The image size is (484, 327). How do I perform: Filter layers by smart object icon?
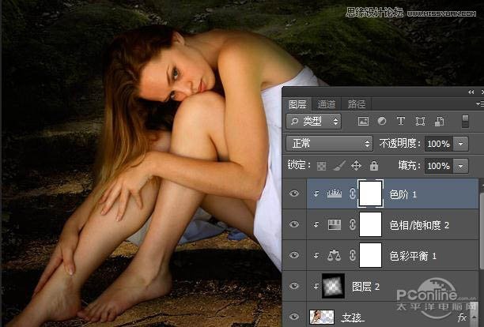tap(439, 121)
